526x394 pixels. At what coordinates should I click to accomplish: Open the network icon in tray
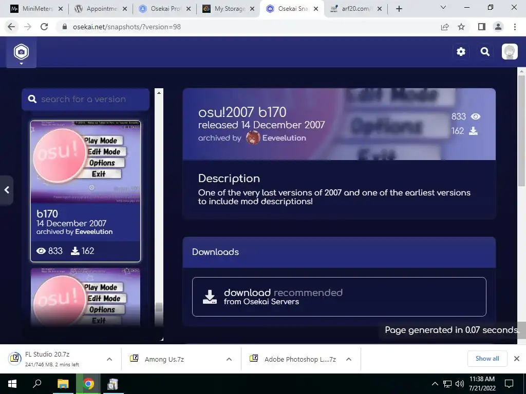447,384
